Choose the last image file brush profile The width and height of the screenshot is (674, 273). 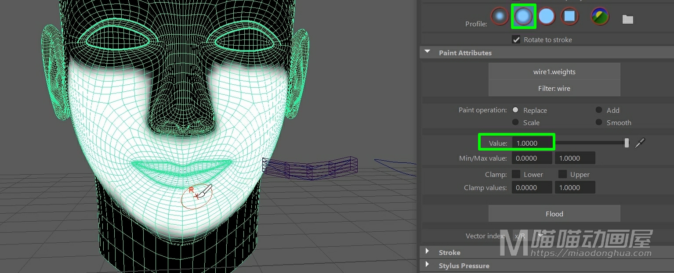click(x=600, y=17)
